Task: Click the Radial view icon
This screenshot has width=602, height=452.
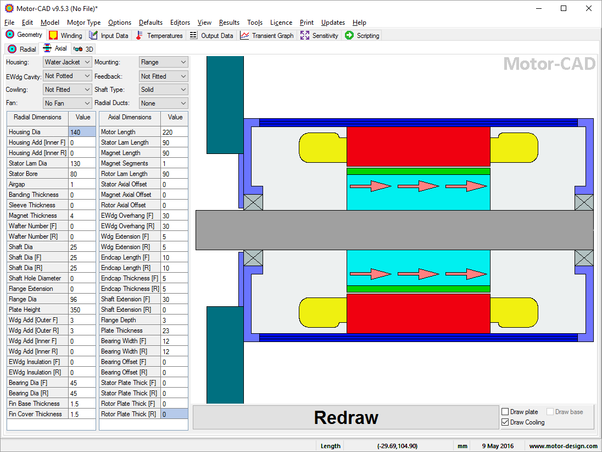Action: click(x=12, y=49)
